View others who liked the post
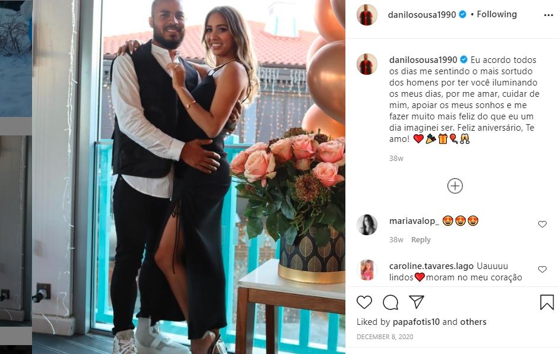Image resolution: width=559 pixels, height=354 pixels. point(473,322)
